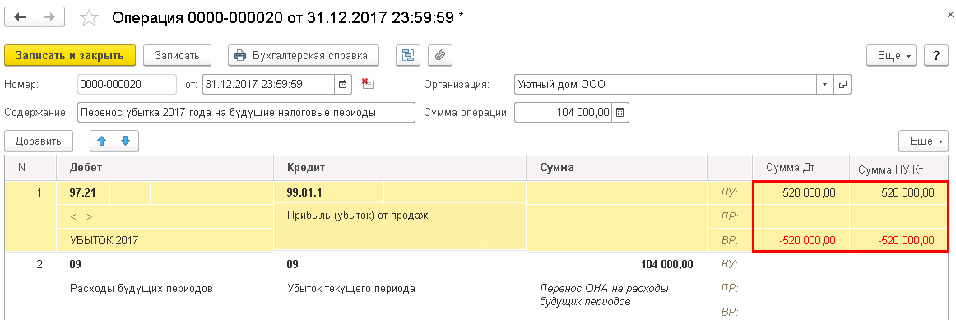Click the Содержание text field
Viewport: 956px width, 320px height.
click(246, 113)
